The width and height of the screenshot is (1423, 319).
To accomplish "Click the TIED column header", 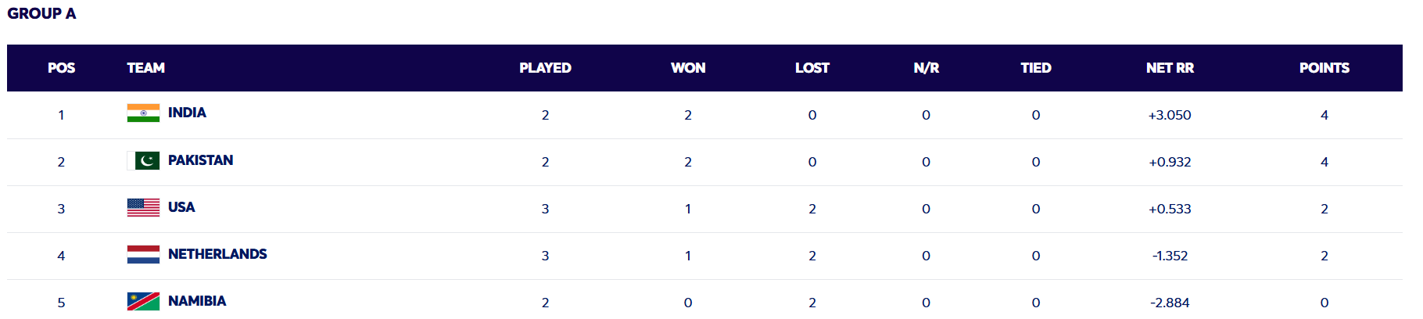I will [x=1036, y=68].
